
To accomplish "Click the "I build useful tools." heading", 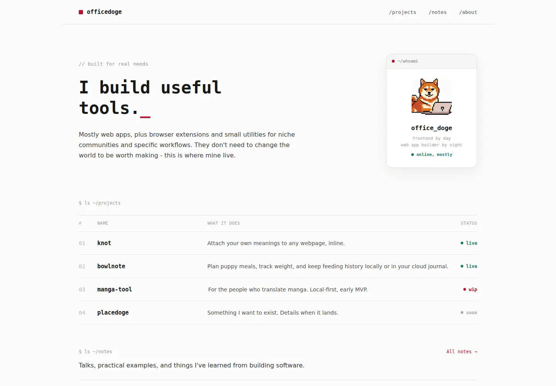I will click(x=151, y=98).
